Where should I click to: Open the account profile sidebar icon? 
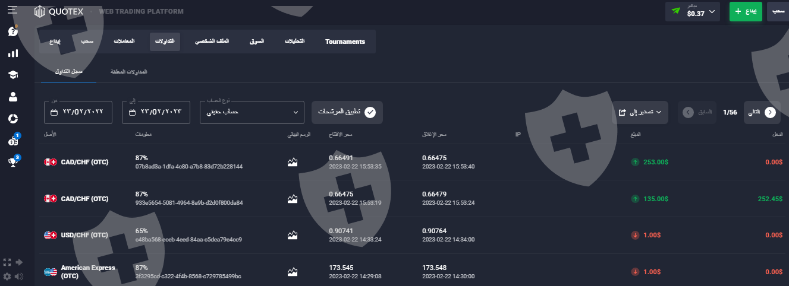tap(12, 97)
